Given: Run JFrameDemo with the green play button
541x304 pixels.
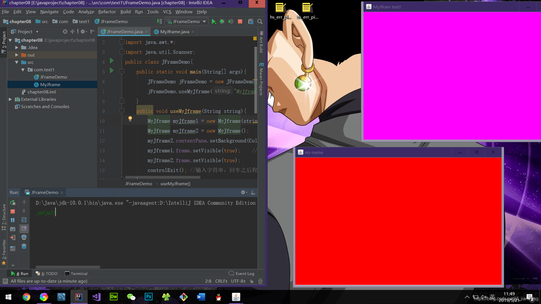Looking at the screenshot, I should [x=214, y=22].
